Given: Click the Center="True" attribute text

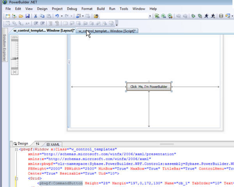Looking at the screenshot, I should tap(43, 173).
